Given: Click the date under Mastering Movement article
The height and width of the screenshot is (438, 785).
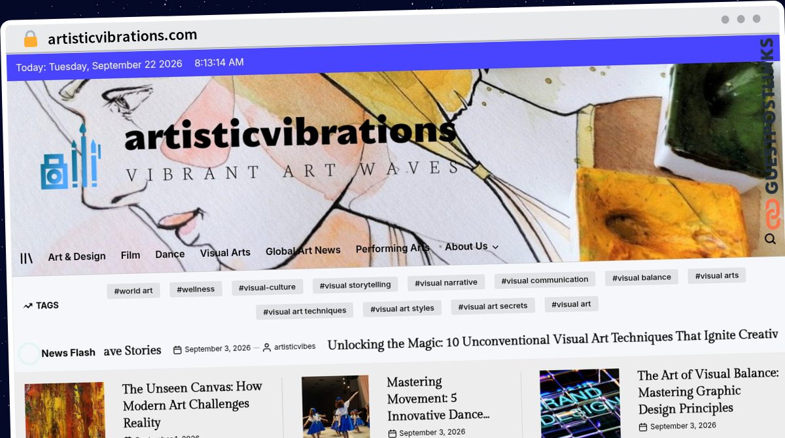Looking at the screenshot, I should [x=432, y=432].
